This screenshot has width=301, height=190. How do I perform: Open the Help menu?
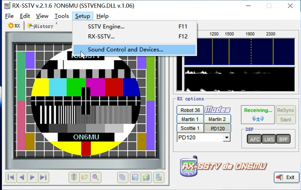103,16
